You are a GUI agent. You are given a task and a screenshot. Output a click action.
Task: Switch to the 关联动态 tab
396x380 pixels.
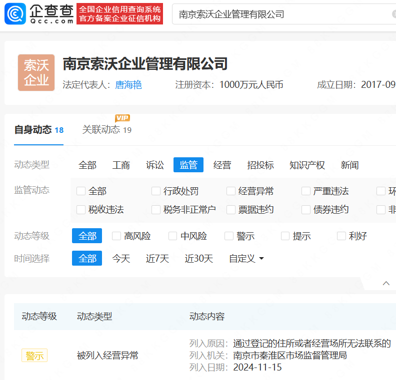[x=106, y=130]
